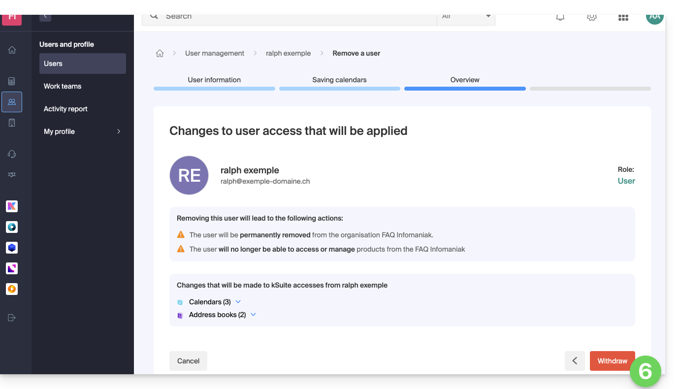680x389 pixels.
Task: Expand the Calendars (3) list
Action: coord(238,302)
